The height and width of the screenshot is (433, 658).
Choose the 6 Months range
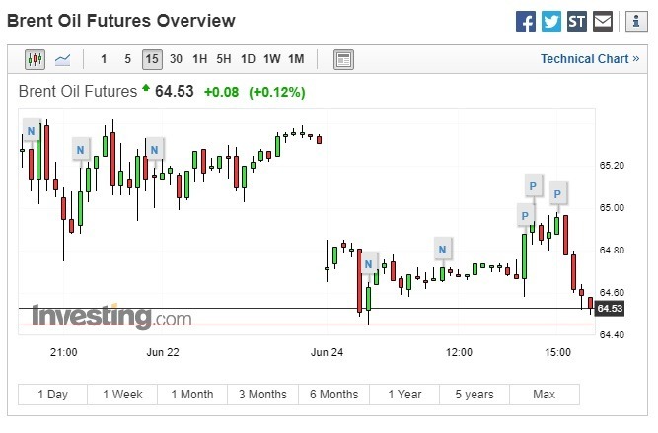[334, 395]
